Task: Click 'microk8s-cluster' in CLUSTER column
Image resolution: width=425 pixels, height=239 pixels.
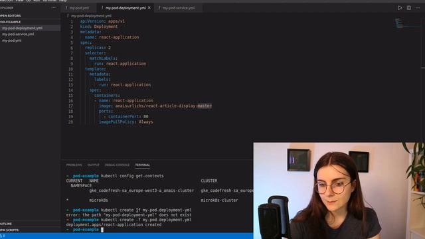Action: point(219,200)
